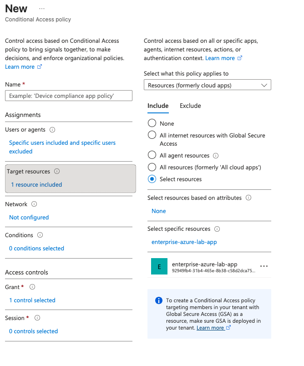Open the Resources (formerly cloud apps) dropdown
Viewport: 304px width, 366px height.
click(208, 85)
